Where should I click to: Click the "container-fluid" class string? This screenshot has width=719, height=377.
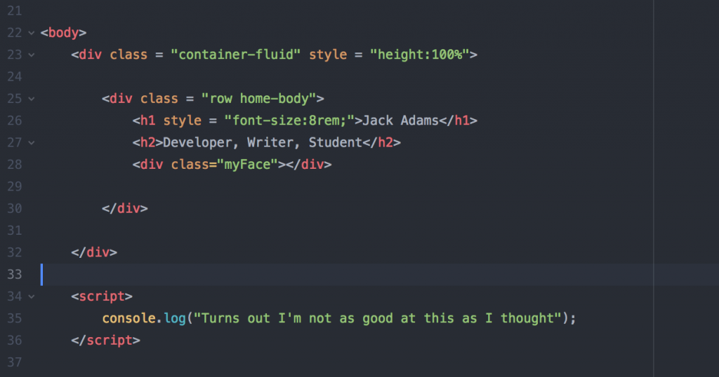point(236,55)
